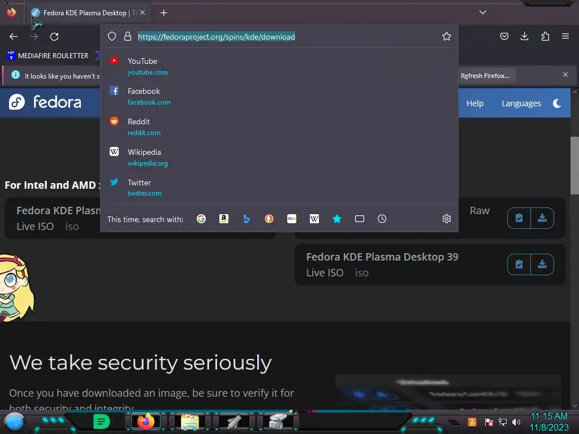Choose the Wikipedia suggestion
Screen dimensions: 579x434
(279, 158)
